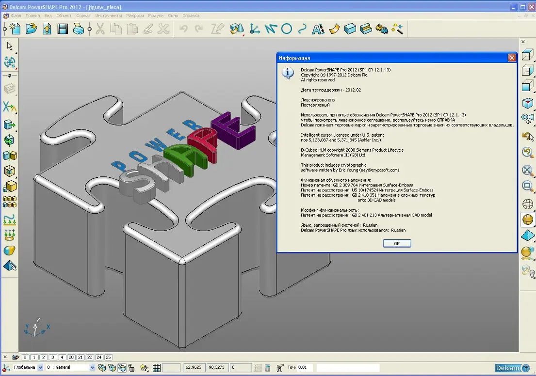Toggle level 22 visibility button

(90, 357)
